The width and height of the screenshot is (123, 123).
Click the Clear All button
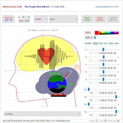9,19
